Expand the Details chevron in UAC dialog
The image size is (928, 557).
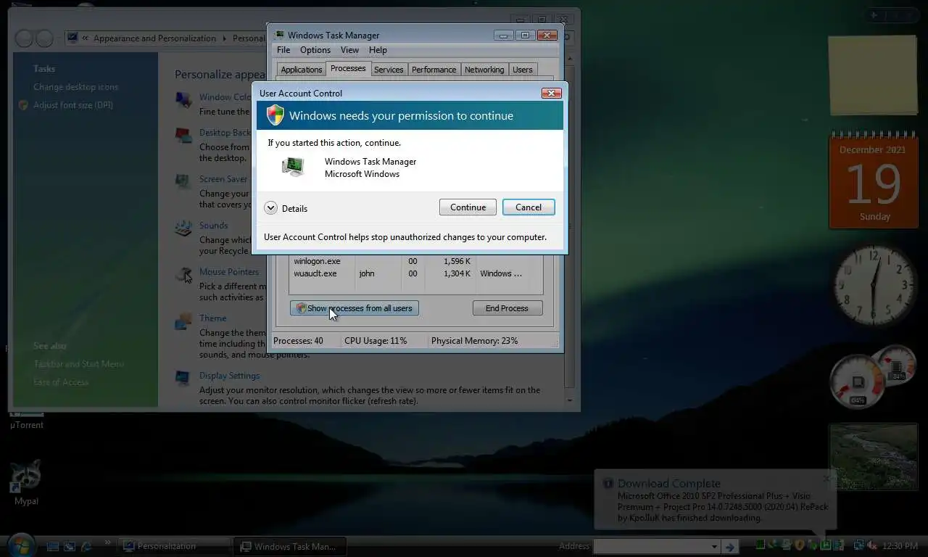270,208
